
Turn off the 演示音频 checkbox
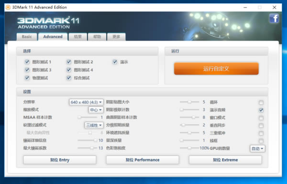(261, 110)
